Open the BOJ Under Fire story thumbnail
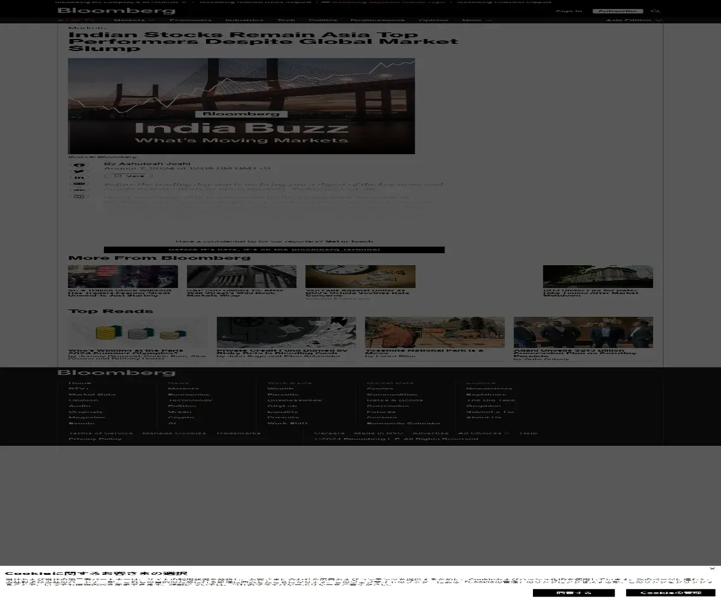Image resolution: width=721 pixels, height=600 pixels. 598,277
